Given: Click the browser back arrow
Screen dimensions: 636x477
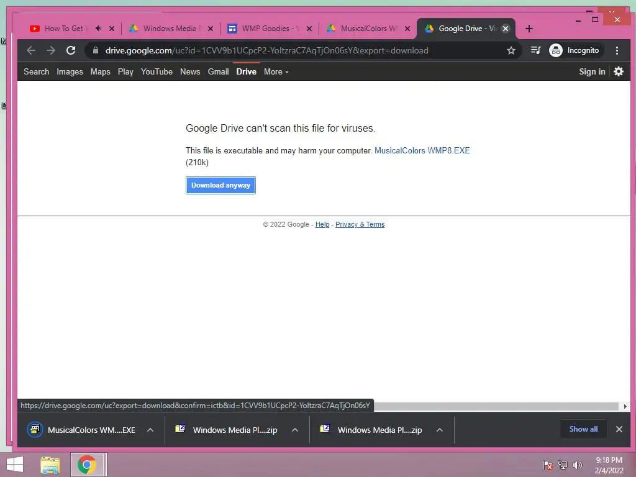Looking at the screenshot, I should coord(31,50).
